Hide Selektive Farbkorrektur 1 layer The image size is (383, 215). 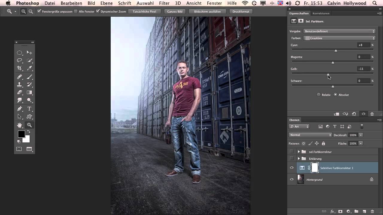click(x=292, y=168)
